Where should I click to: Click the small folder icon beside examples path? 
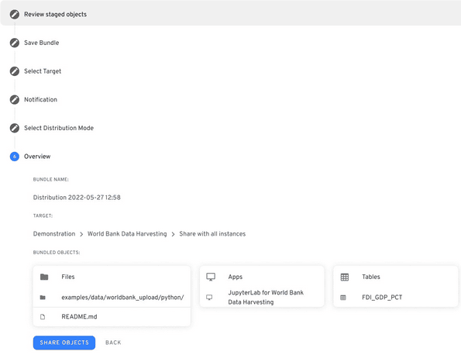(43, 298)
